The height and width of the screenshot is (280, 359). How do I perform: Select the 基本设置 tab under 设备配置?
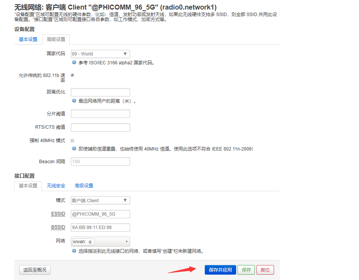tap(28, 39)
